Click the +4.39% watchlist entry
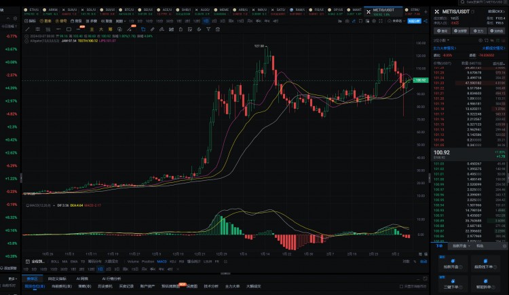509x295 pixels. (x=11, y=88)
